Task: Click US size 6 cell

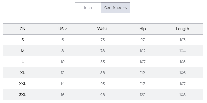Action: (x=63, y=40)
